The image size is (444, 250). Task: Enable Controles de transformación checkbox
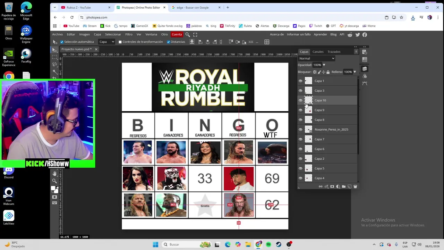(120, 42)
